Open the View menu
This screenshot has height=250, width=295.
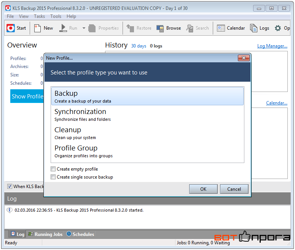pos(24,16)
